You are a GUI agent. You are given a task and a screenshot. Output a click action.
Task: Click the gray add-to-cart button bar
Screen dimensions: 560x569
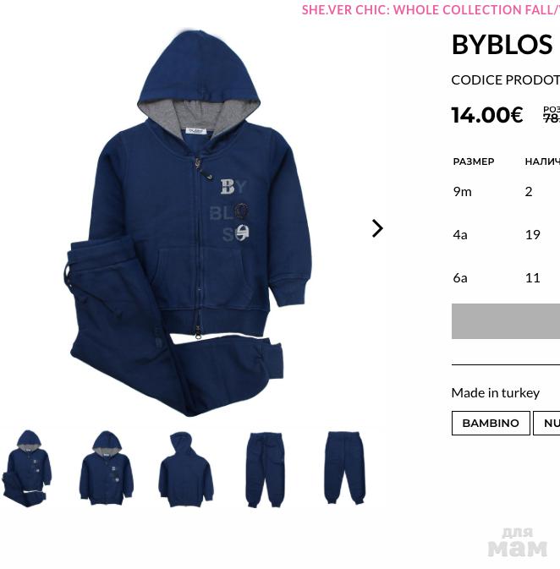[506, 321]
